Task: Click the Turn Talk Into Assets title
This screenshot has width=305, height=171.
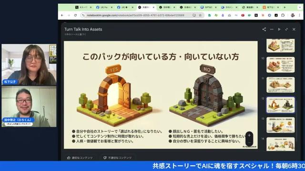Action: pyautogui.click(x=83, y=29)
